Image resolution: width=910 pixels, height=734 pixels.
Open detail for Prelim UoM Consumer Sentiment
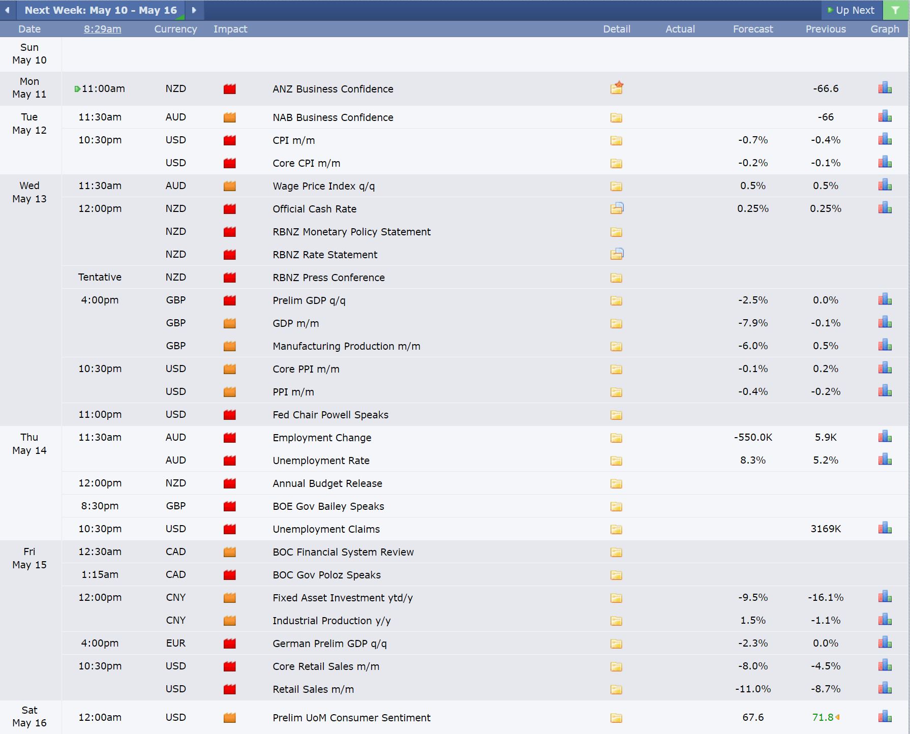[616, 718]
